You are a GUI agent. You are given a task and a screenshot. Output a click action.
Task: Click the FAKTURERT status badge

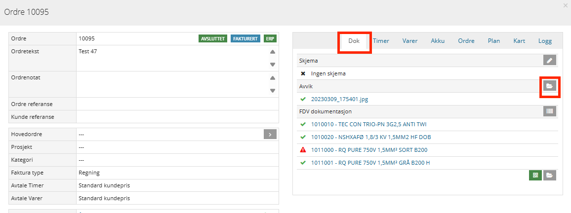tap(245, 38)
